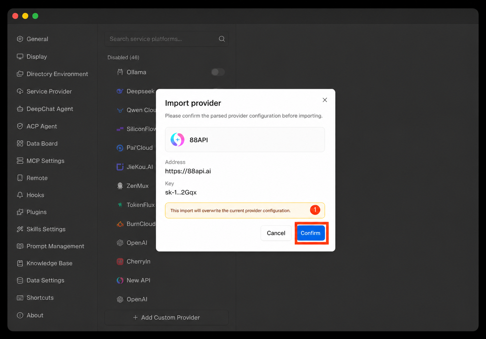Screen dimensions: 486x339
Task: Click the ZenMux provider icon
Action: tap(120, 186)
